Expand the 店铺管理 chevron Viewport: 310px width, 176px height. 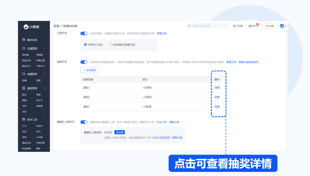(45, 49)
